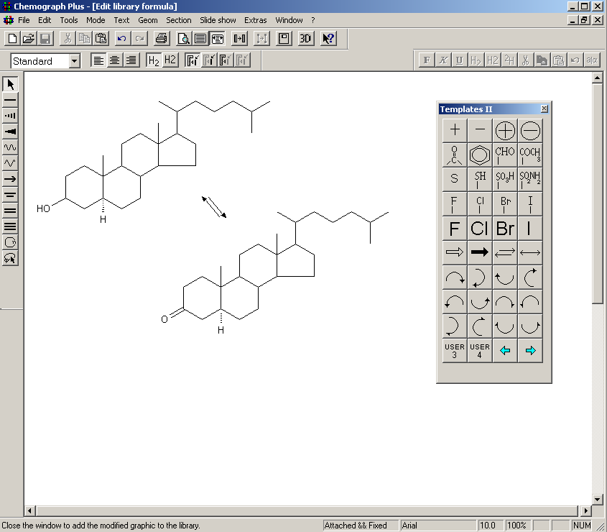This screenshot has height=532, width=607.
Task: Activate the context help pointer icon
Action: click(x=329, y=38)
